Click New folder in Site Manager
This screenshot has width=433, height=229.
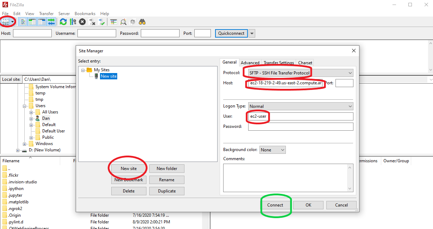[x=167, y=168]
